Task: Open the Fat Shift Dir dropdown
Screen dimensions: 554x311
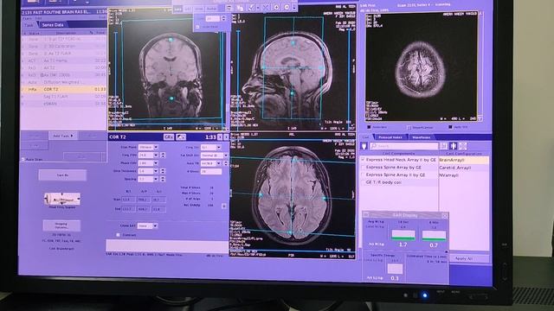Action: click(x=226, y=155)
